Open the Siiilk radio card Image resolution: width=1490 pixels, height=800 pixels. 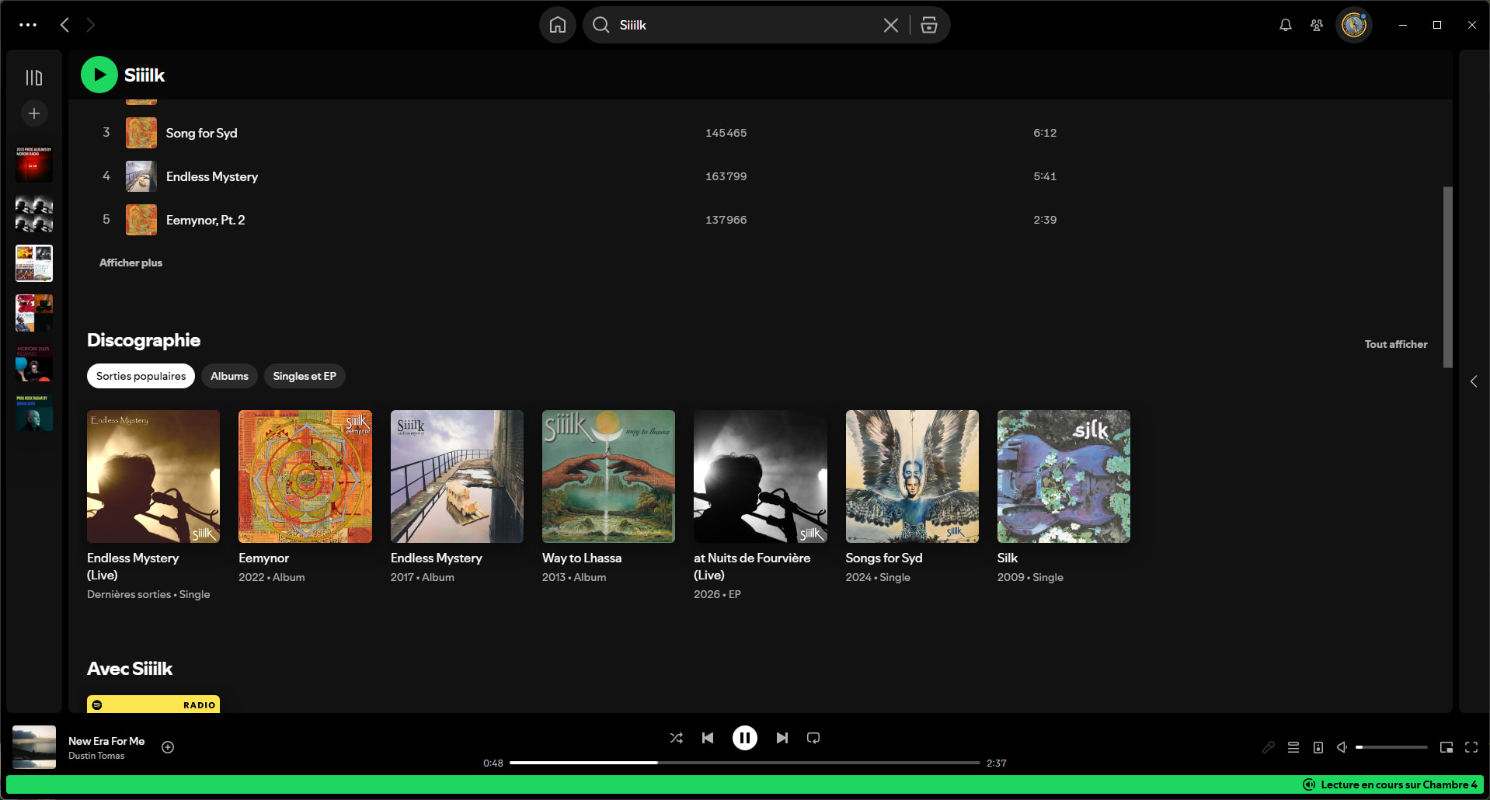click(x=154, y=704)
